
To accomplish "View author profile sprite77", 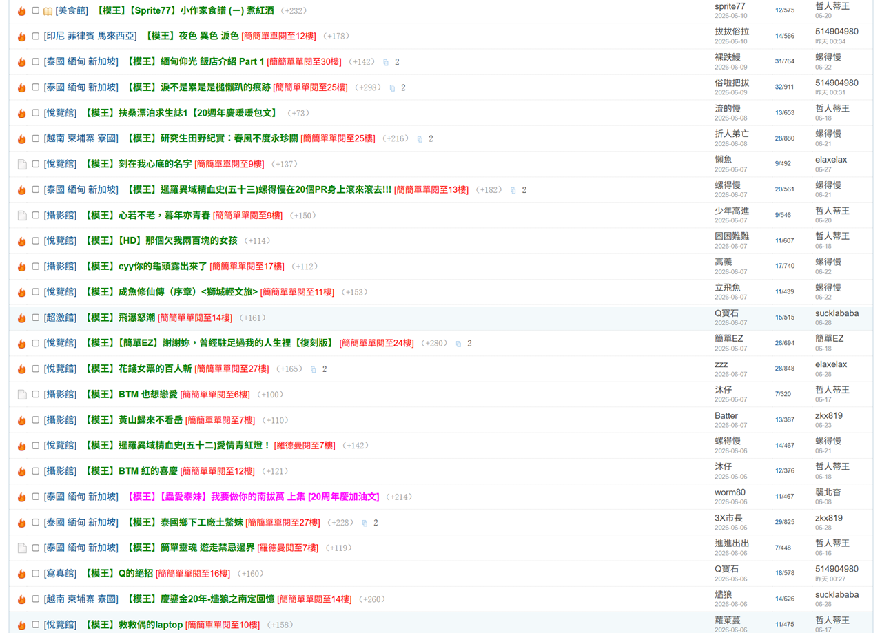I will [x=730, y=6].
